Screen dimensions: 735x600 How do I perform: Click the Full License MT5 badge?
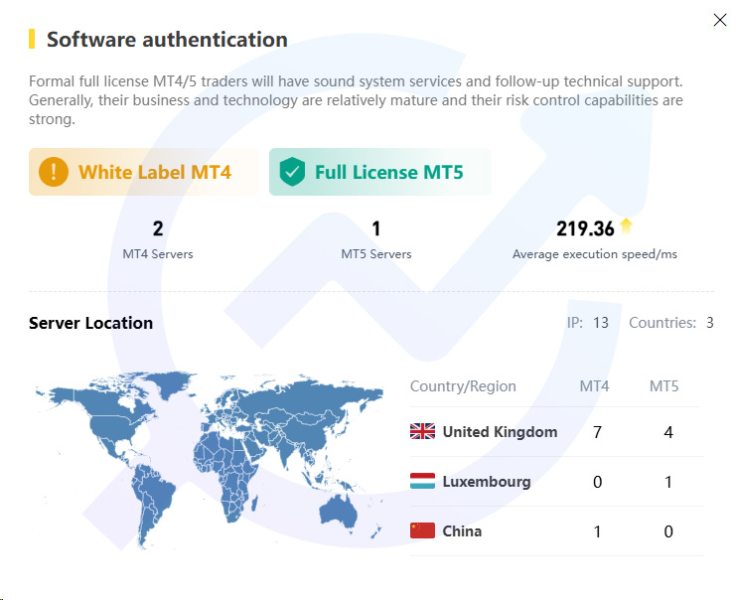click(x=379, y=172)
